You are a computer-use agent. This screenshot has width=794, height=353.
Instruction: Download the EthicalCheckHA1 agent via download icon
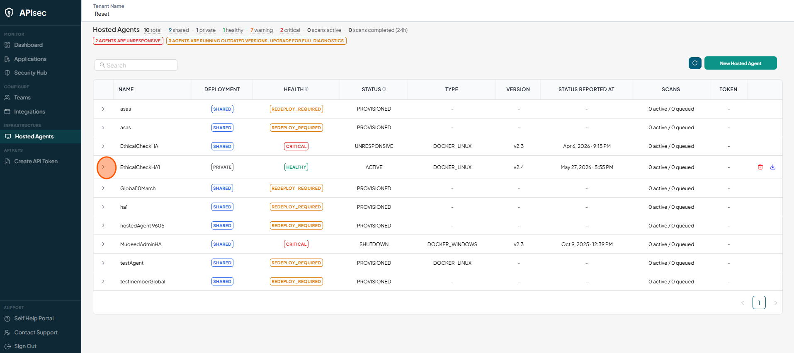pos(773,167)
